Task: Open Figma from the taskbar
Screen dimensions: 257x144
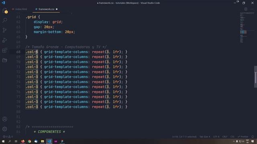Action: coord(62,141)
